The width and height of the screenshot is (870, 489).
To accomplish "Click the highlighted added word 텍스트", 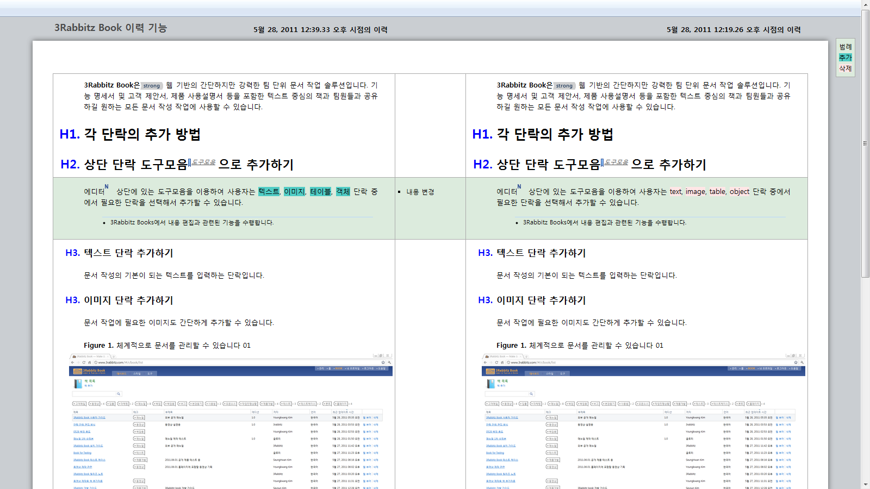I will tap(269, 192).
